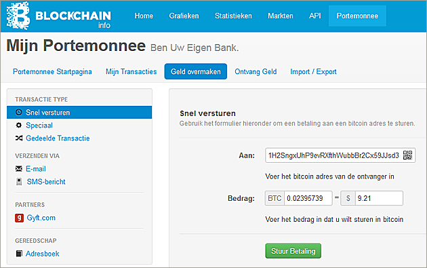Click the QR code scanner icon

[407, 155]
